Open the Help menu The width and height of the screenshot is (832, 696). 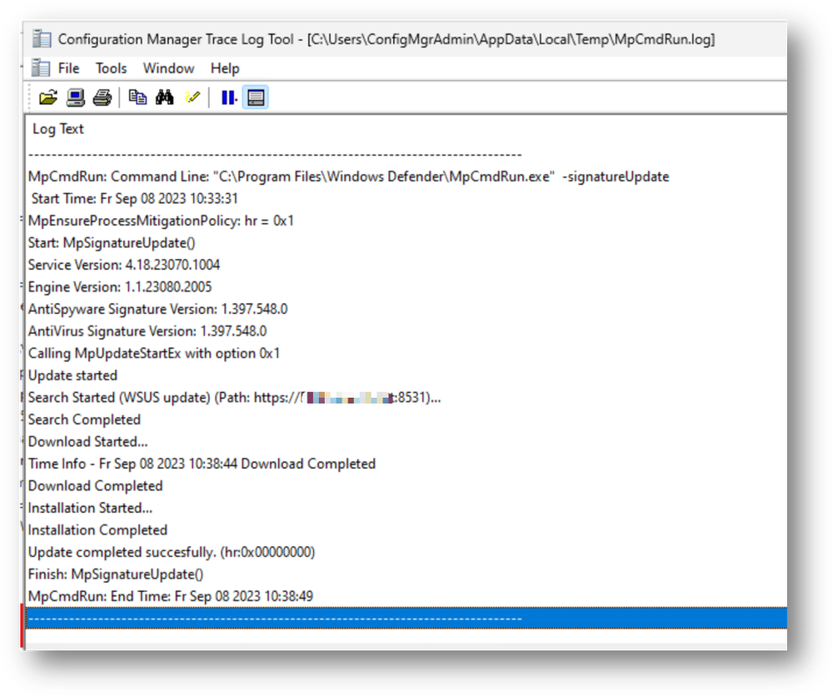pyautogui.click(x=225, y=68)
